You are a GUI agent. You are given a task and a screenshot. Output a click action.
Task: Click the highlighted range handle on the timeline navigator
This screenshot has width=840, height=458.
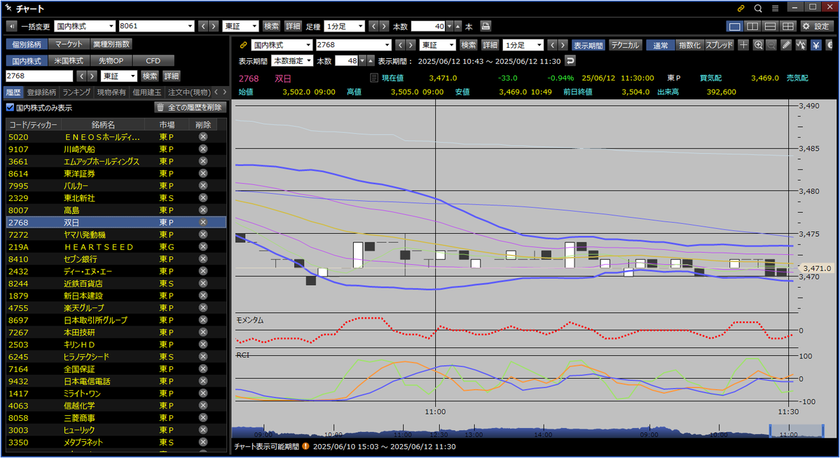(796, 430)
